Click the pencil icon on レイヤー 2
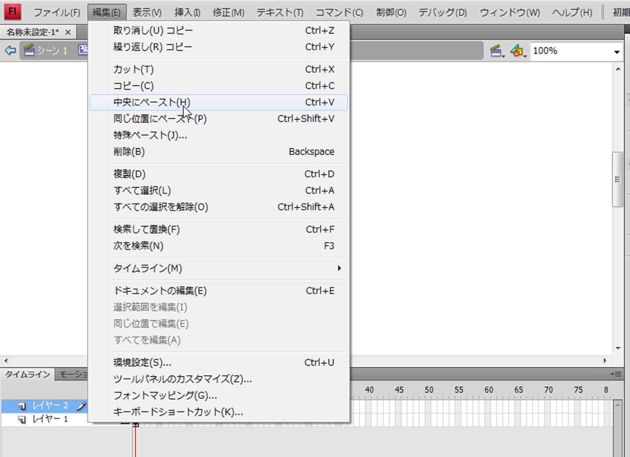The width and height of the screenshot is (630, 457). 81,406
